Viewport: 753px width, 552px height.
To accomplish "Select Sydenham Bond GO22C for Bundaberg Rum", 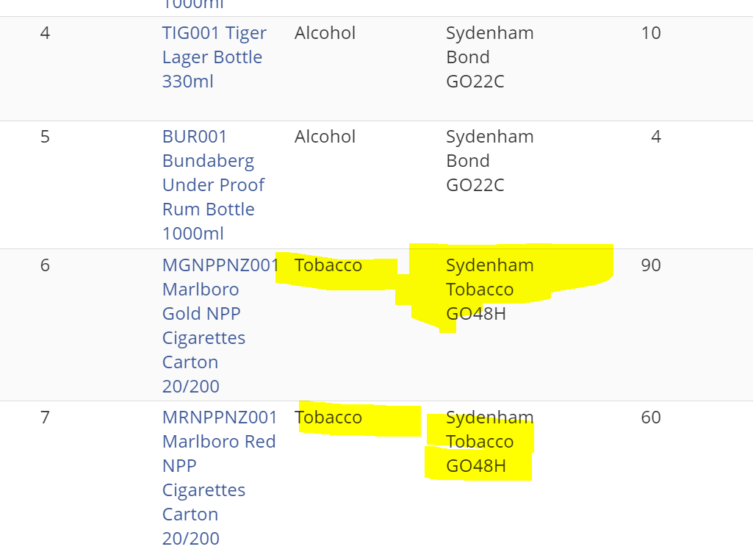I will (x=490, y=161).
